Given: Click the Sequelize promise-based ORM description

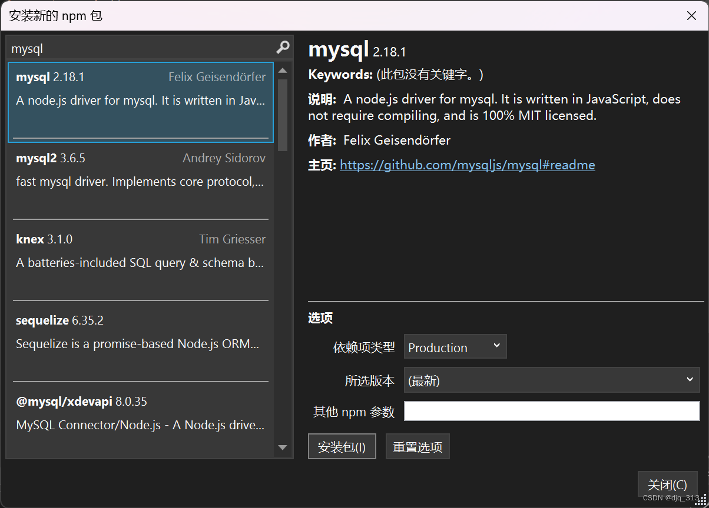Looking at the screenshot, I should pyautogui.click(x=137, y=344).
